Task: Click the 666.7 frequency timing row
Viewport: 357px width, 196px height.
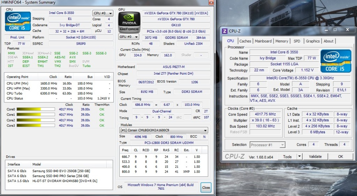Action: [x=164, y=157]
